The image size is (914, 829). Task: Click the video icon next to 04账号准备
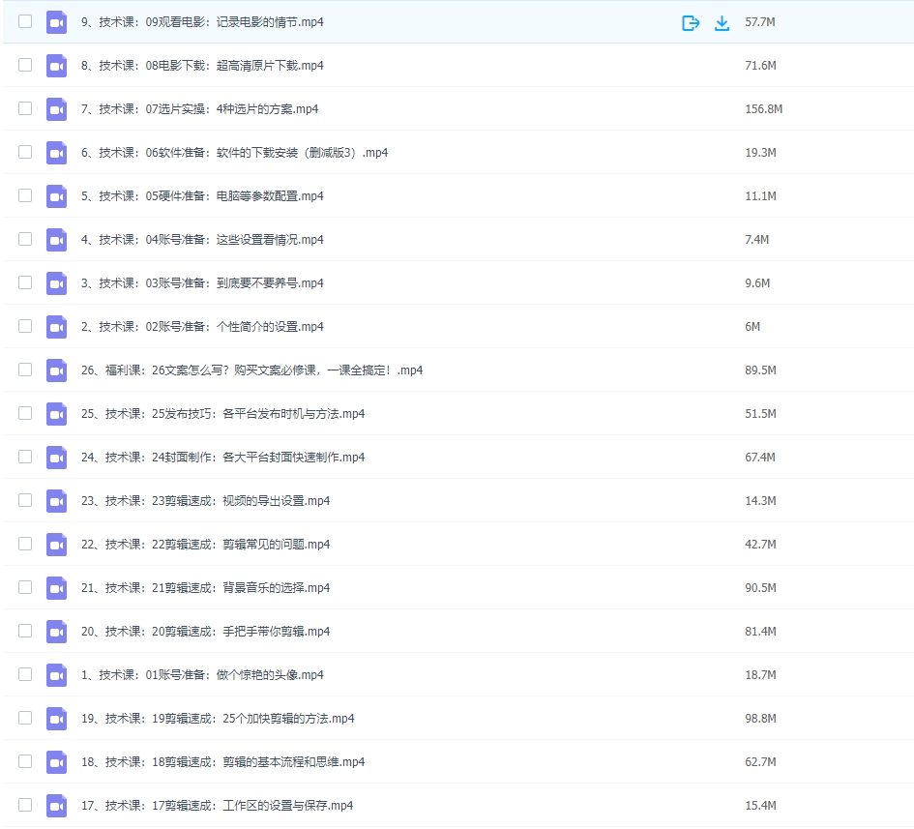pos(56,239)
